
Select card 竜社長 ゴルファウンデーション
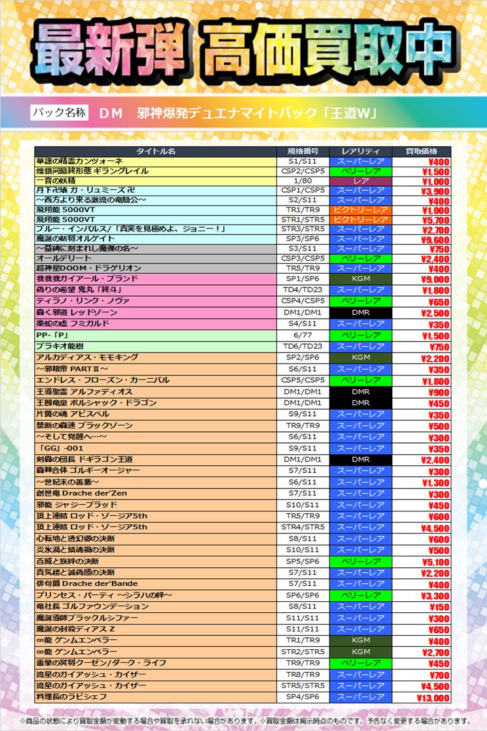coord(92,607)
